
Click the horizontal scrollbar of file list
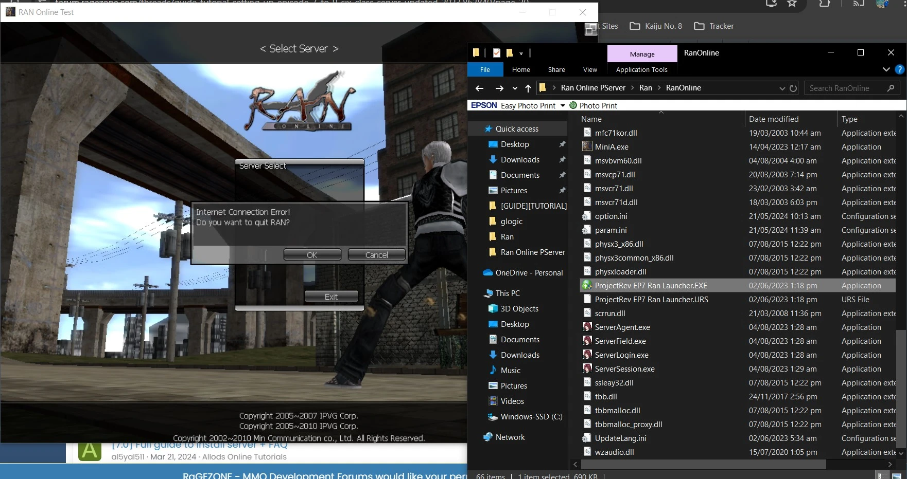pos(703,464)
